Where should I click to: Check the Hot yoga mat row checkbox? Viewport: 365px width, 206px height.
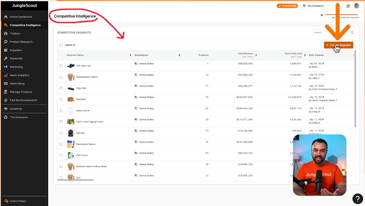(x=62, y=66)
